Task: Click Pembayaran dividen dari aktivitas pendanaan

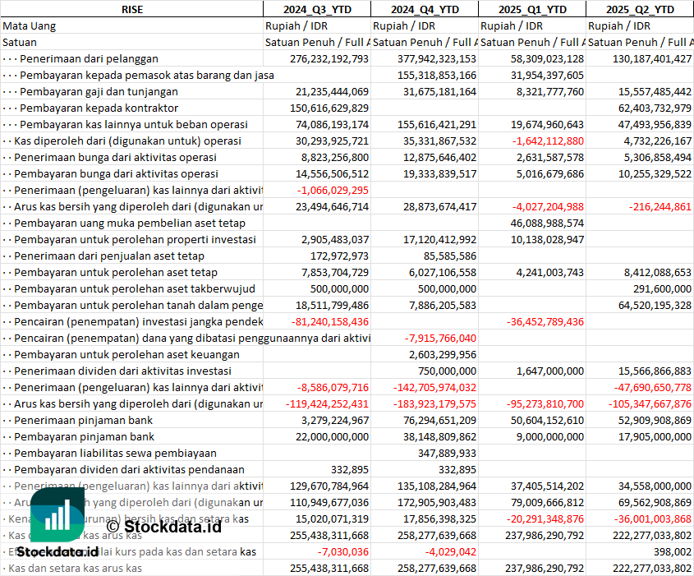Action: coord(129,469)
